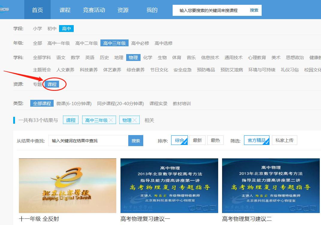The image size is (321, 225).
Task: Click the search-within-results input field
Action: pos(88,140)
